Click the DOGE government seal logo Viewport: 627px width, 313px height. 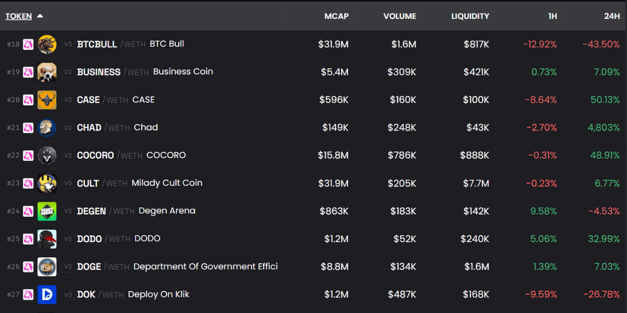point(47,267)
